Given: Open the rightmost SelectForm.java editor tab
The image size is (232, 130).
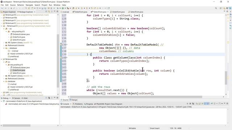Looking at the screenshot, I should click(x=136, y=12).
